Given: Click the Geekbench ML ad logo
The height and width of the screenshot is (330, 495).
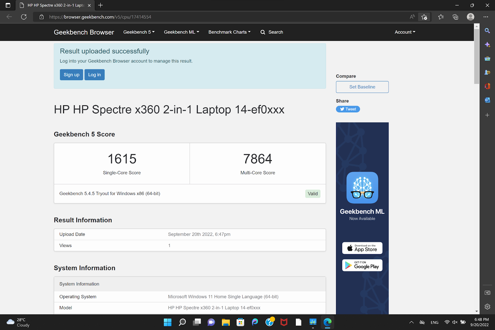Looking at the screenshot, I should 362,188.
